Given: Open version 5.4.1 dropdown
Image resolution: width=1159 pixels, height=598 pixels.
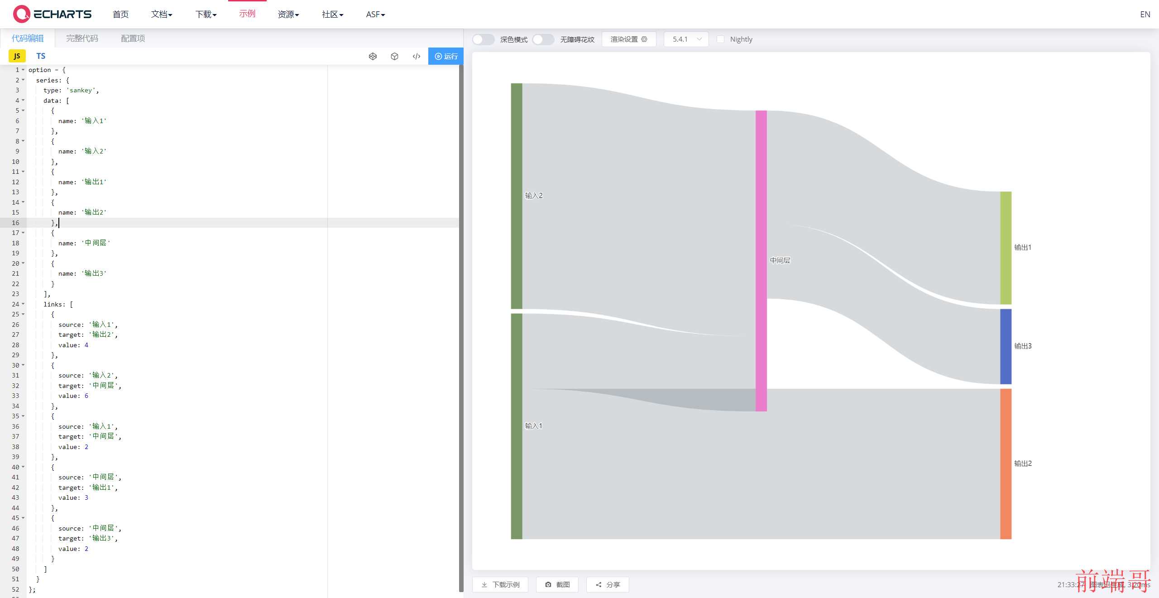Looking at the screenshot, I should pos(686,39).
